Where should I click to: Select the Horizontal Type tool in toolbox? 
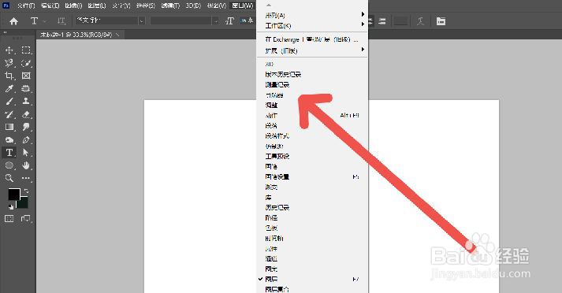(9, 153)
